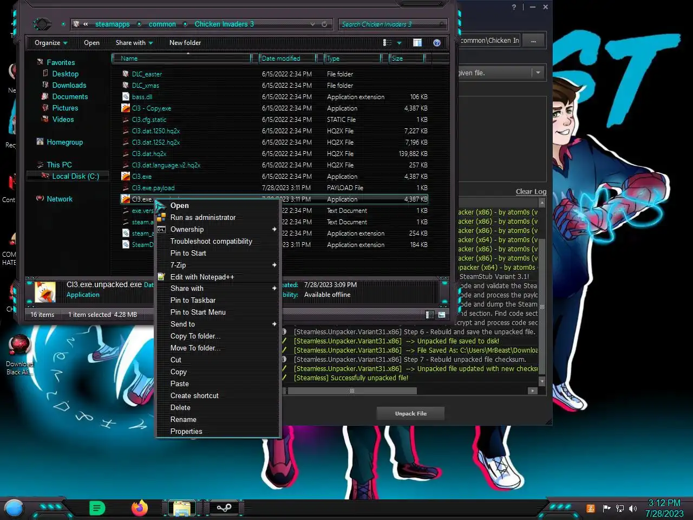This screenshot has height=520, width=693.
Task: Click the Unpack File button
Action: point(411,414)
